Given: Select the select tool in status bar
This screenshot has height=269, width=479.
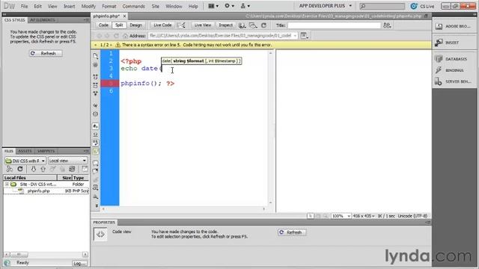Looking at the screenshot, I should click(x=311, y=216).
